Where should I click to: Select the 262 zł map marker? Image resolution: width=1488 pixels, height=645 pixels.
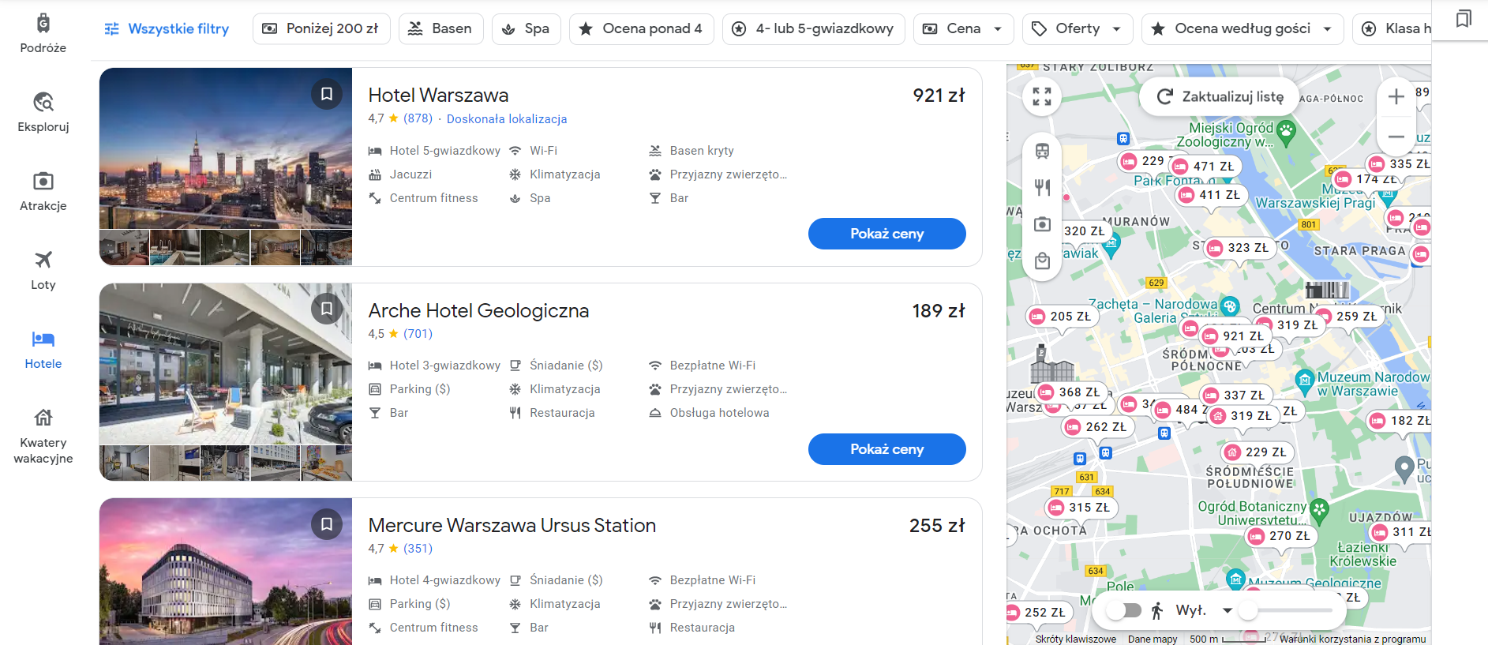pos(1097,427)
